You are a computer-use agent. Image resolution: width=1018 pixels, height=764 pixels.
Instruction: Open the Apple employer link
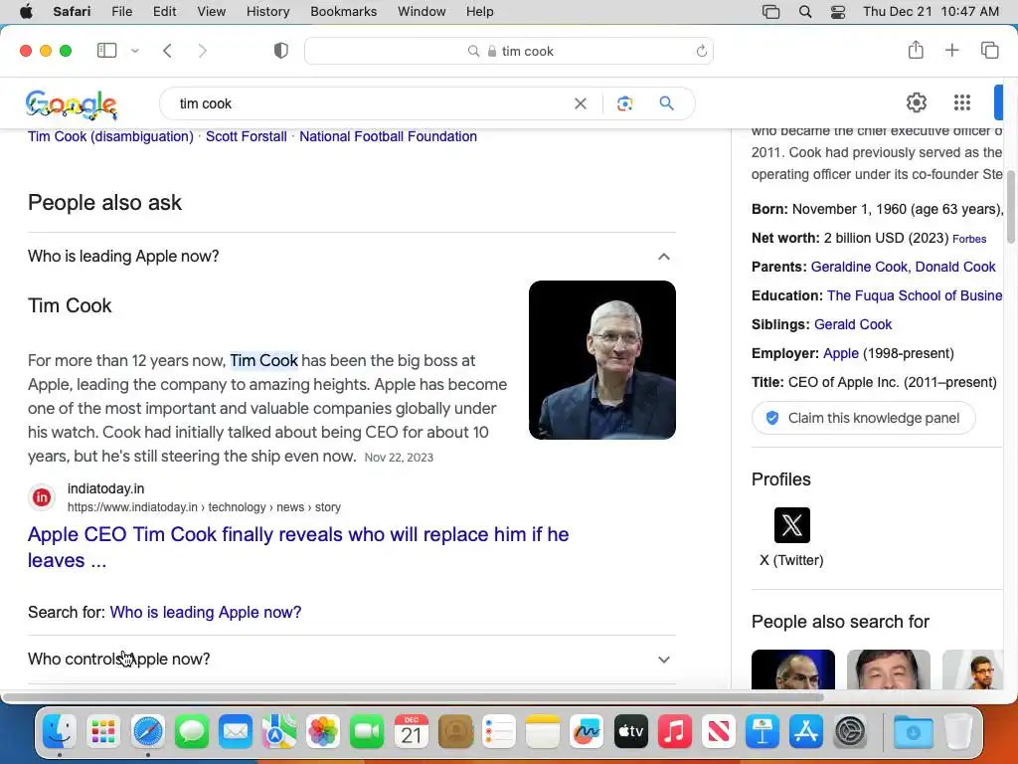(x=841, y=353)
